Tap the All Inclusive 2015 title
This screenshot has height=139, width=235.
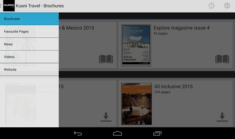pos(173,86)
